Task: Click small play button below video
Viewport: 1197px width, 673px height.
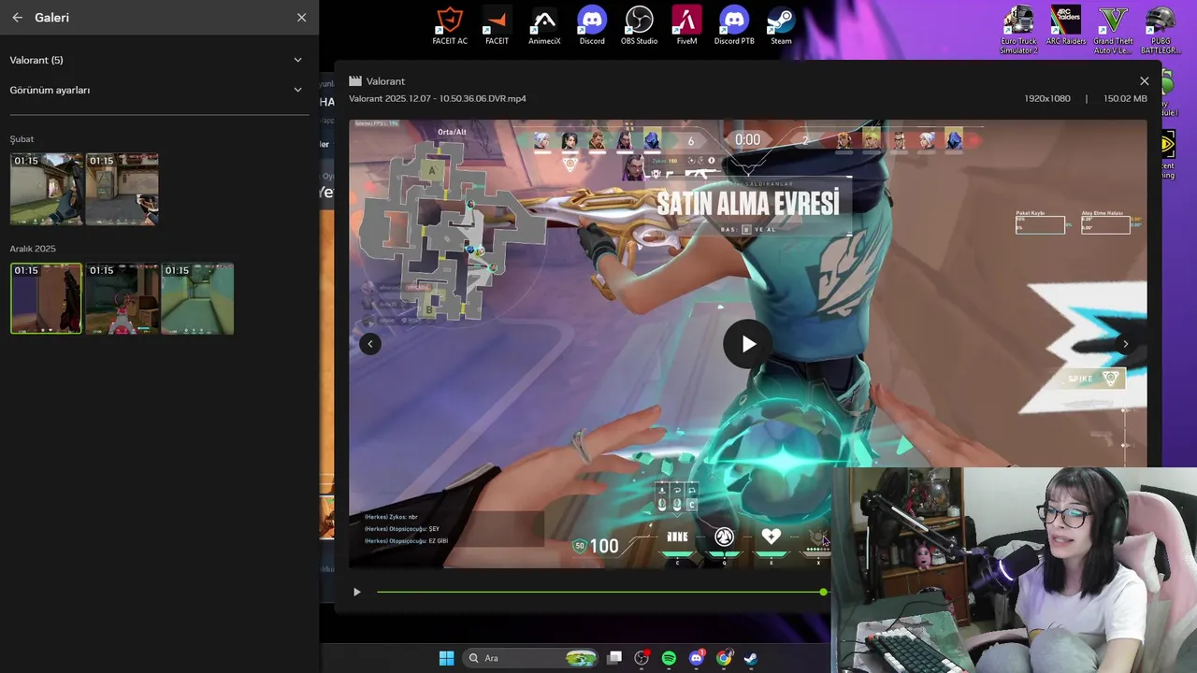Action: click(356, 592)
